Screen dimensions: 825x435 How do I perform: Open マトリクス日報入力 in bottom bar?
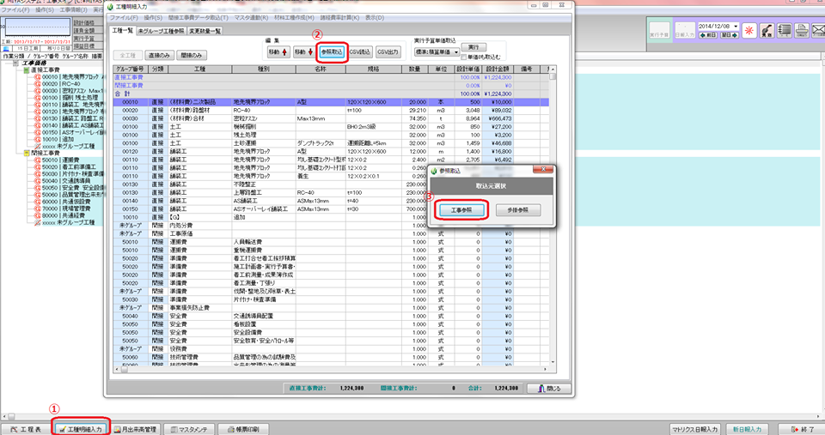(694, 429)
